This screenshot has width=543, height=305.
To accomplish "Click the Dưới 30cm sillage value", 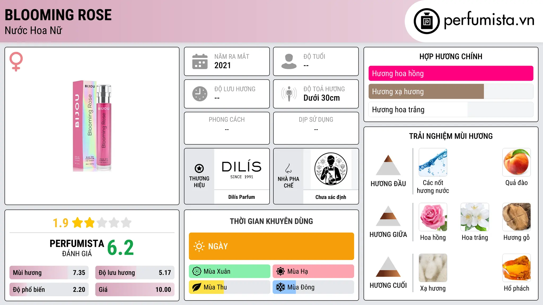I will [322, 98].
